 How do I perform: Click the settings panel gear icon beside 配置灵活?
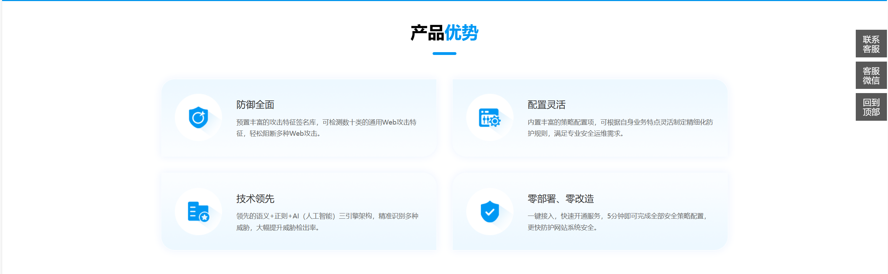tap(489, 118)
